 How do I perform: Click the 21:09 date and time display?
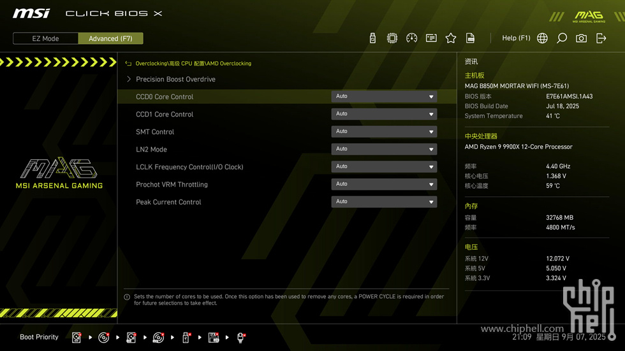pyautogui.click(x=559, y=337)
